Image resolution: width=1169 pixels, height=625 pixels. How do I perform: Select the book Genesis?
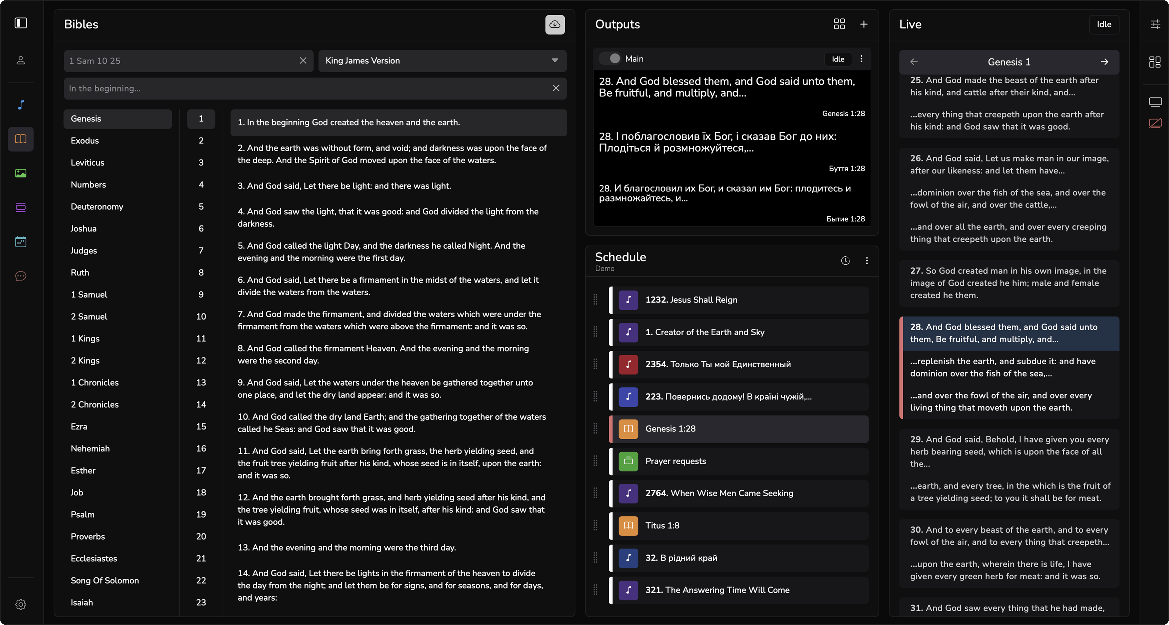(118, 119)
